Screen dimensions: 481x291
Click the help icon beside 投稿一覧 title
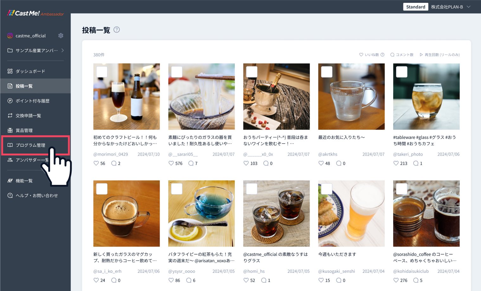pos(117,30)
